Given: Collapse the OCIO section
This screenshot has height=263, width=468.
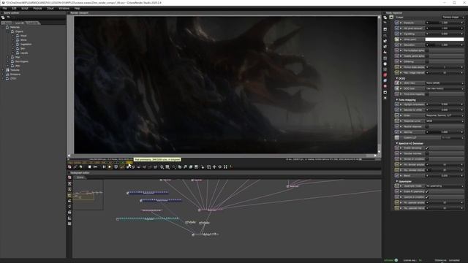Looking at the screenshot, I should pyautogui.click(x=396, y=78).
